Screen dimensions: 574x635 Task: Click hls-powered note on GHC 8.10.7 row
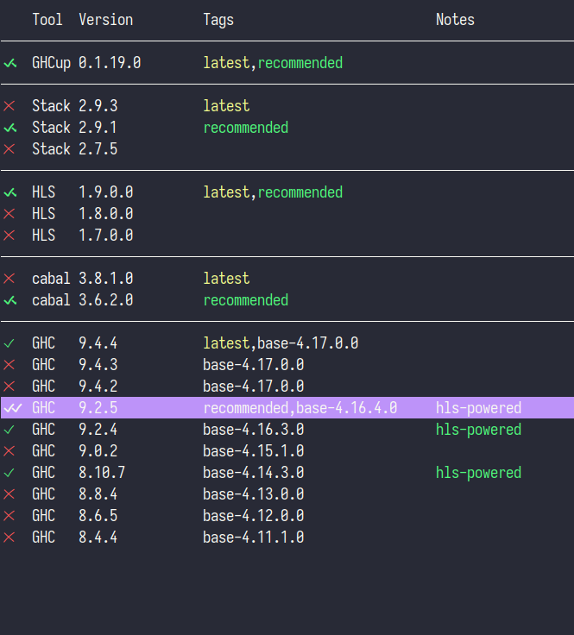(x=478, y=472)
